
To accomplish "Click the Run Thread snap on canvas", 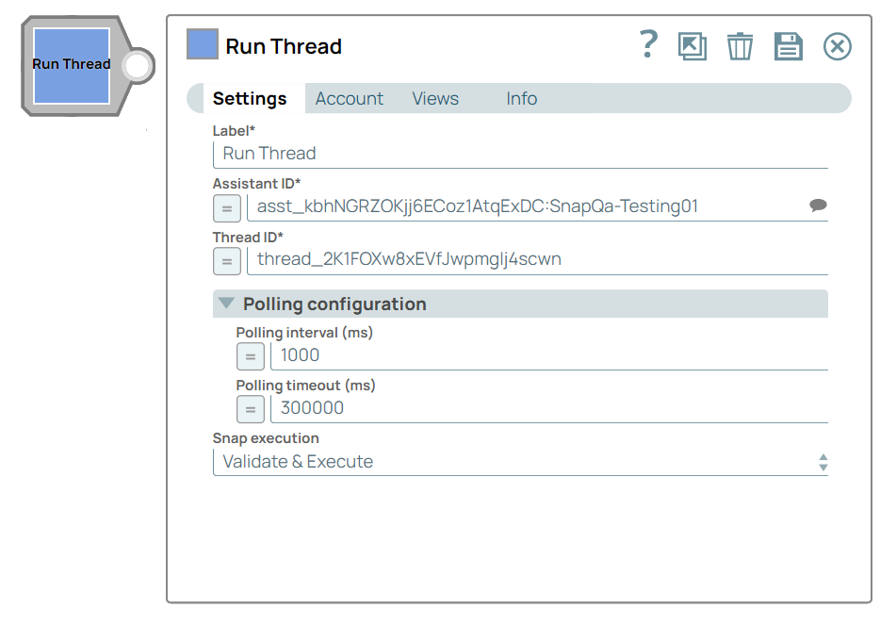I will pos(72,66).
